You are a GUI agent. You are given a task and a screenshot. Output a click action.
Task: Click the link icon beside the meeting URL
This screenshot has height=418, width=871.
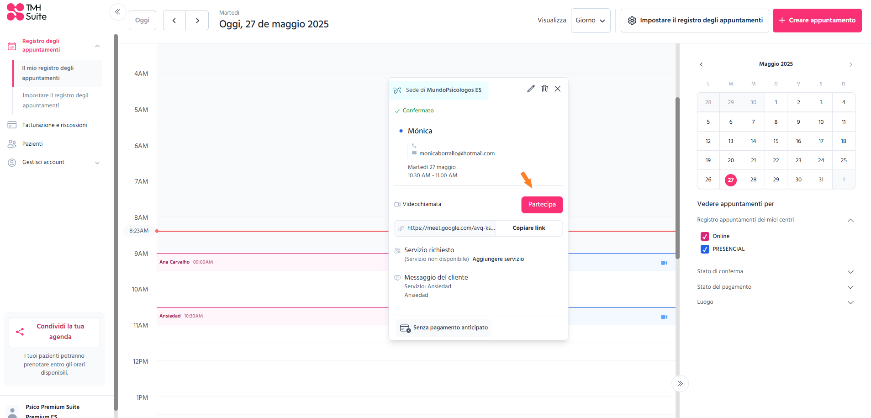point(401,228)
